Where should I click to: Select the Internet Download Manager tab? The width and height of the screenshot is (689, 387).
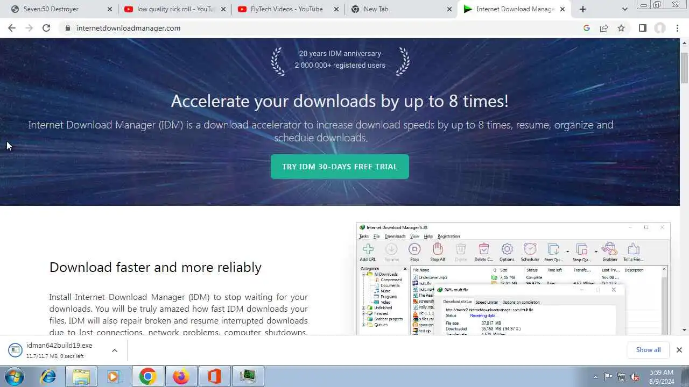pyautogui.click(x=514, y=9)
